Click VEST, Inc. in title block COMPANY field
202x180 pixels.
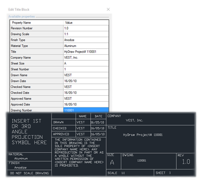coord(134,120)
